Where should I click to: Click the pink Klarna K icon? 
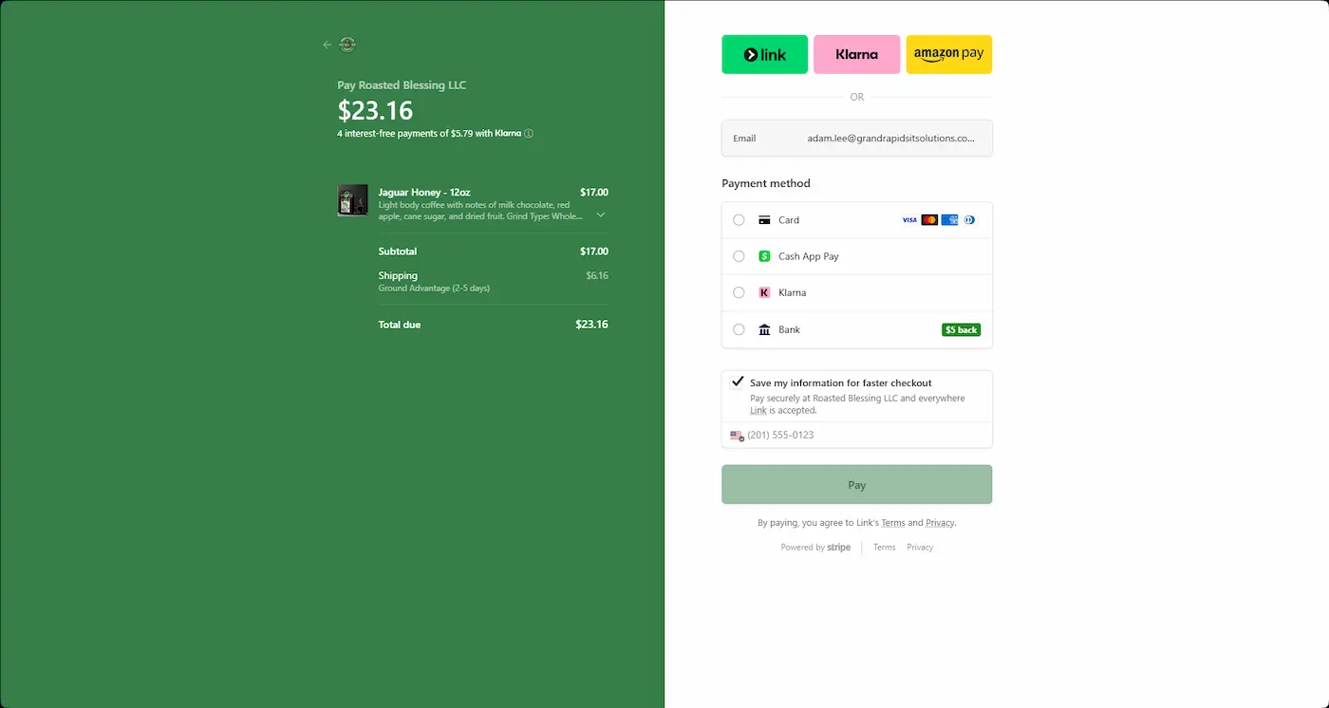pos(764,293)
